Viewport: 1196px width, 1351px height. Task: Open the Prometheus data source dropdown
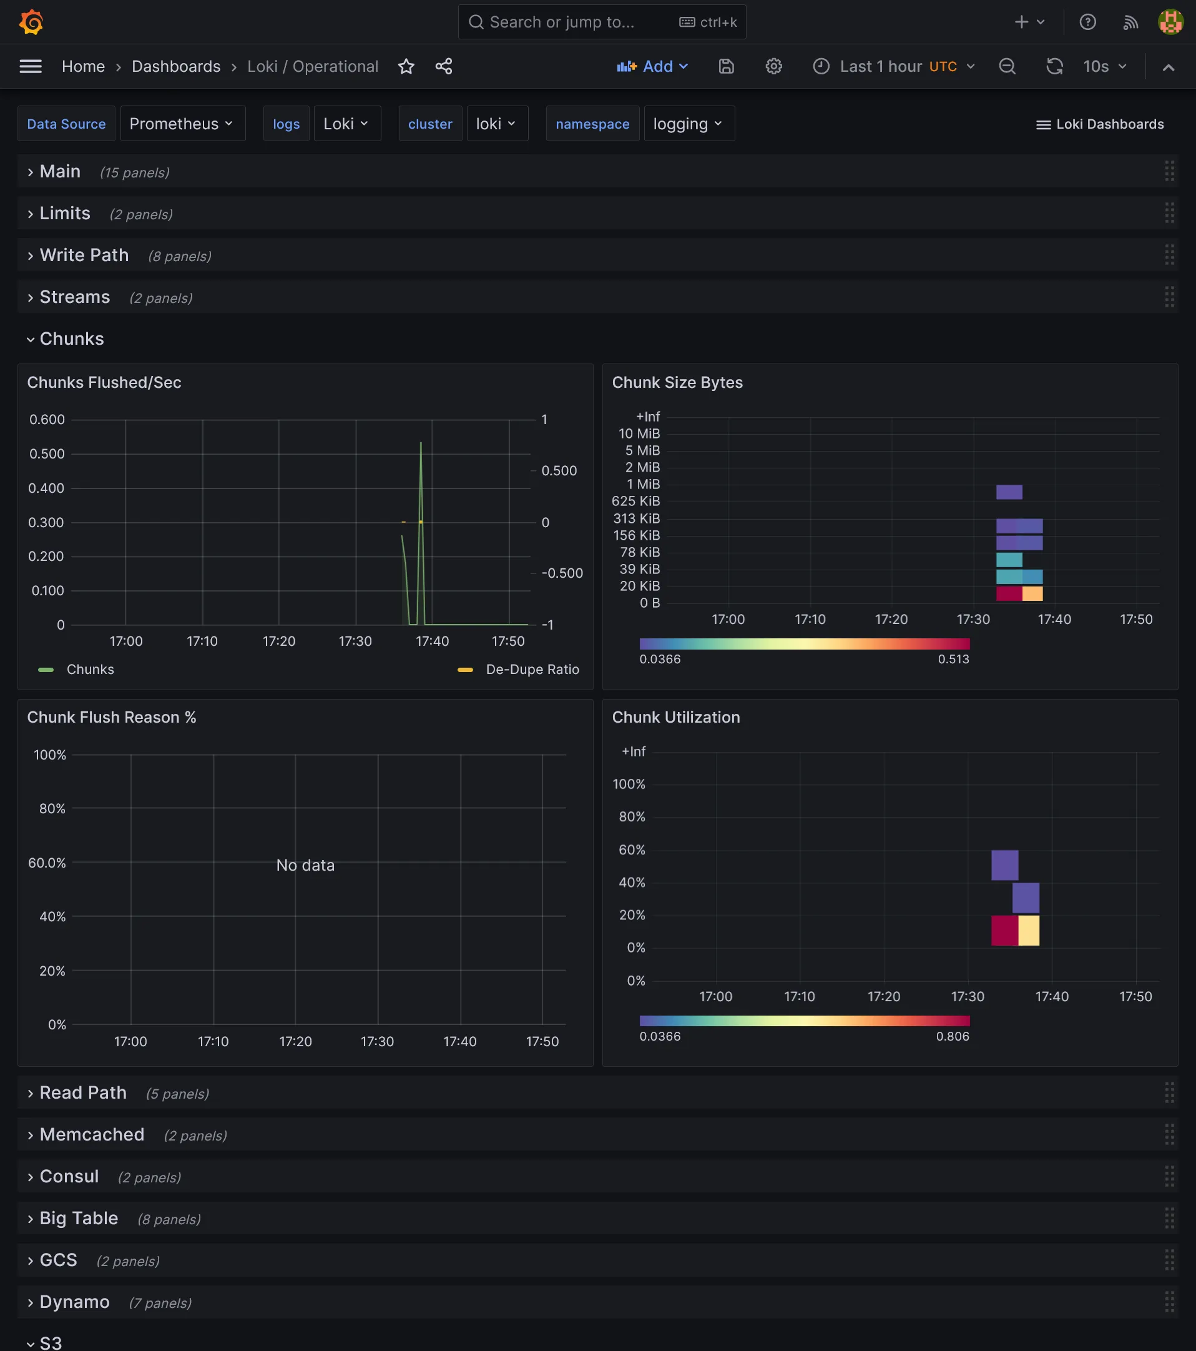coord(182,124)
